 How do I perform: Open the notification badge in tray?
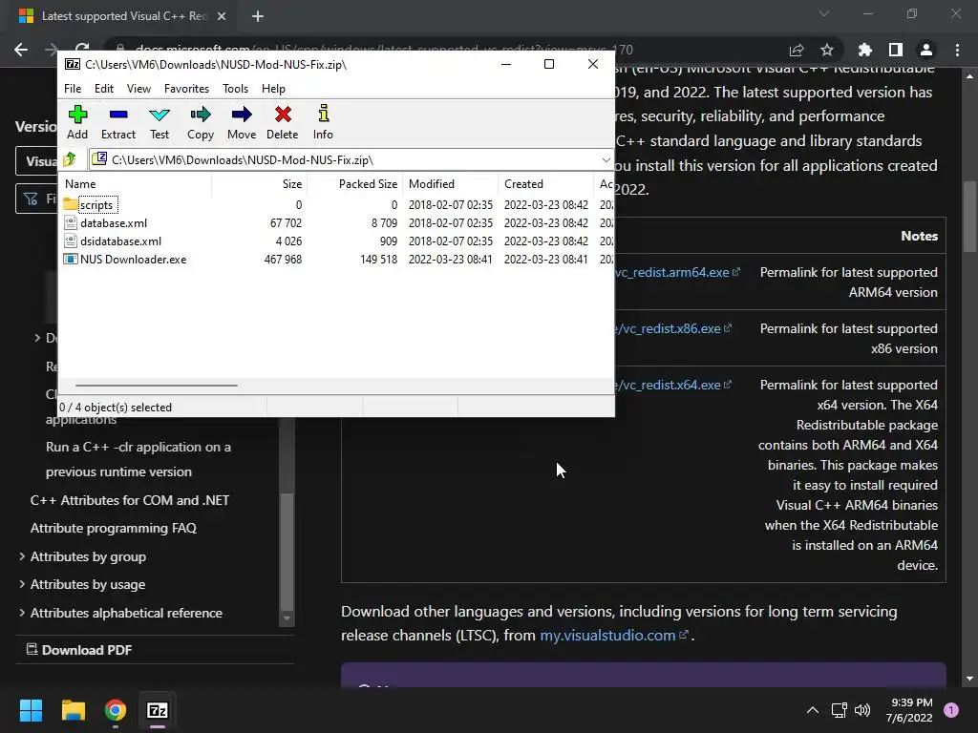coord(951,710)
